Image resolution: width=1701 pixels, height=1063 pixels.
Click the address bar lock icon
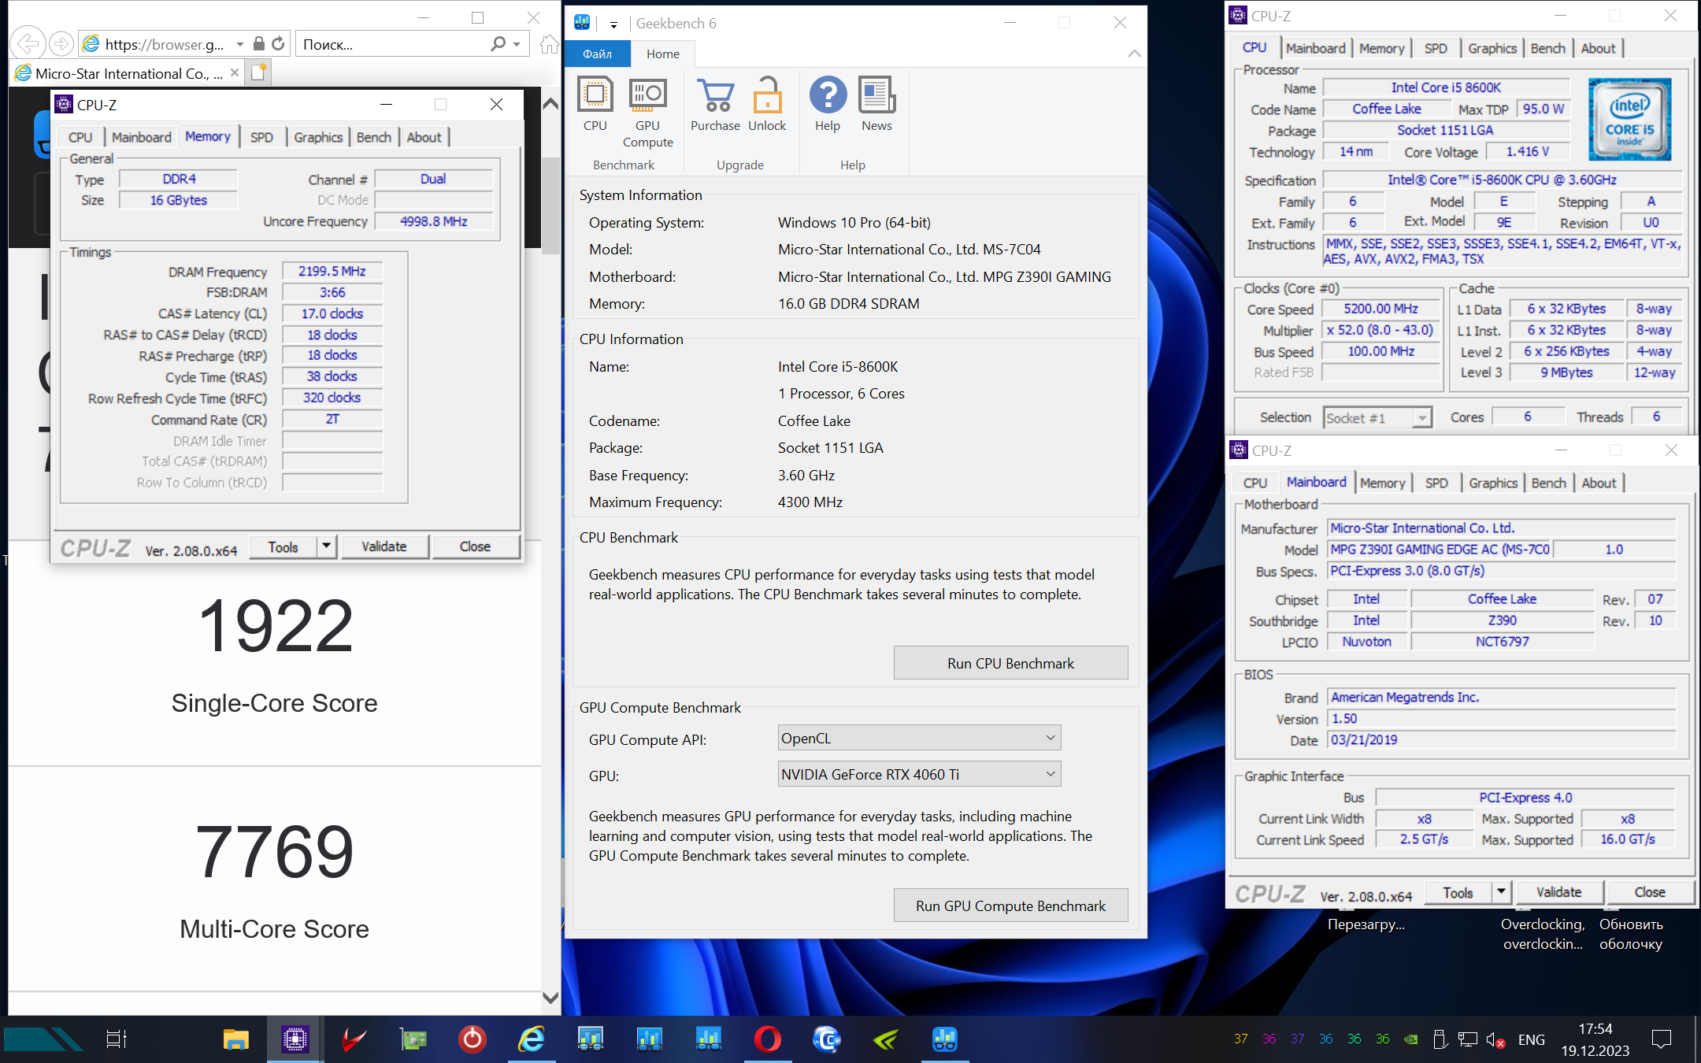pos(258,44)
